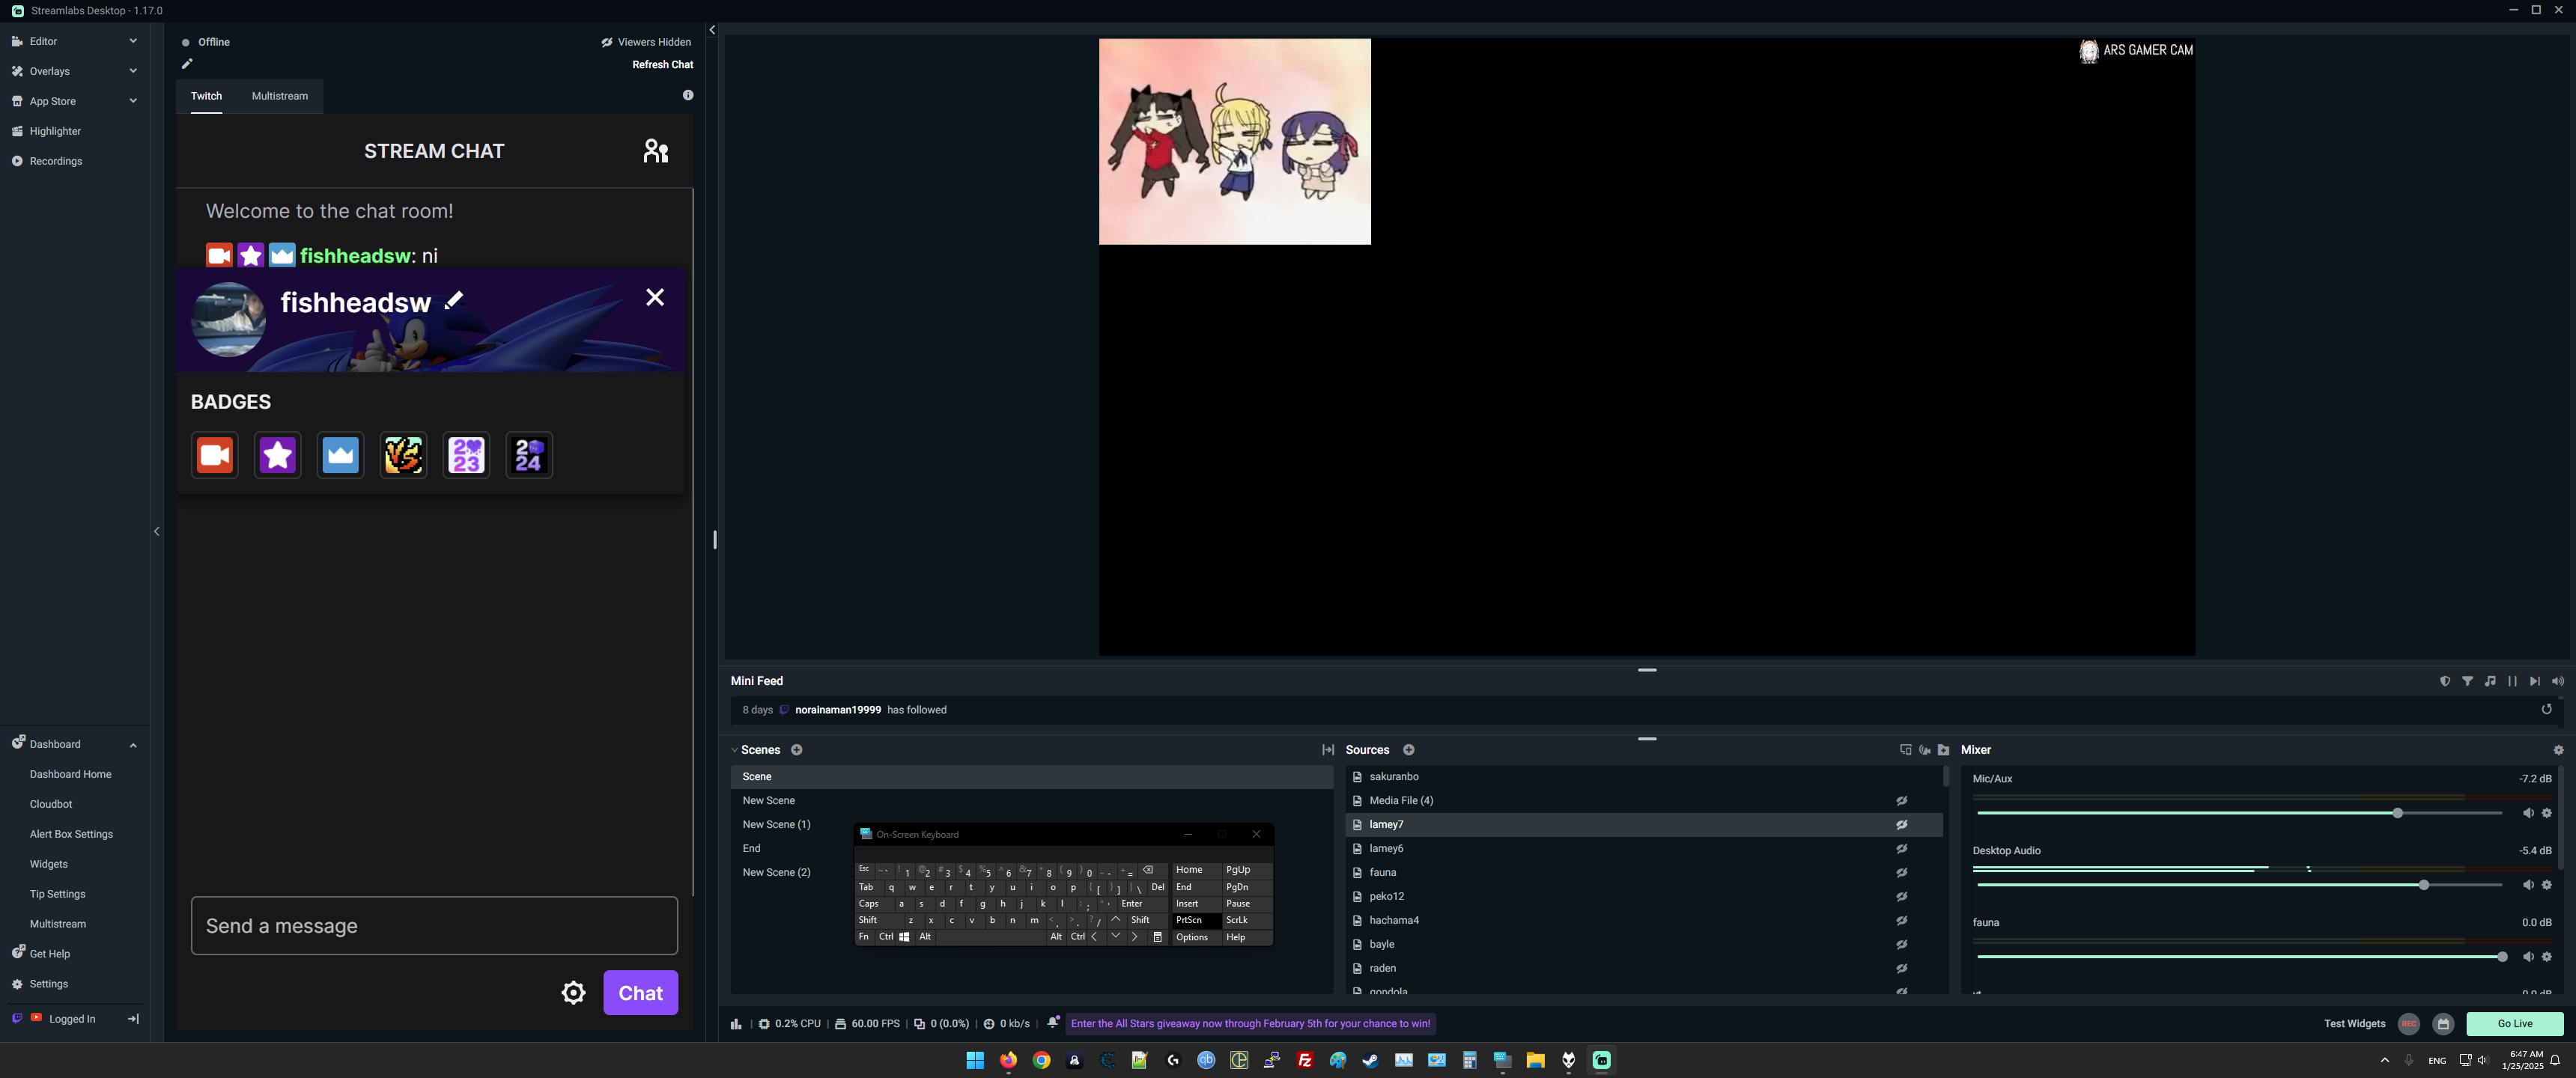Click the studio mode icon in Sources header
This screenshot has height=1078, width=2576.
(x=1905, y=750)
